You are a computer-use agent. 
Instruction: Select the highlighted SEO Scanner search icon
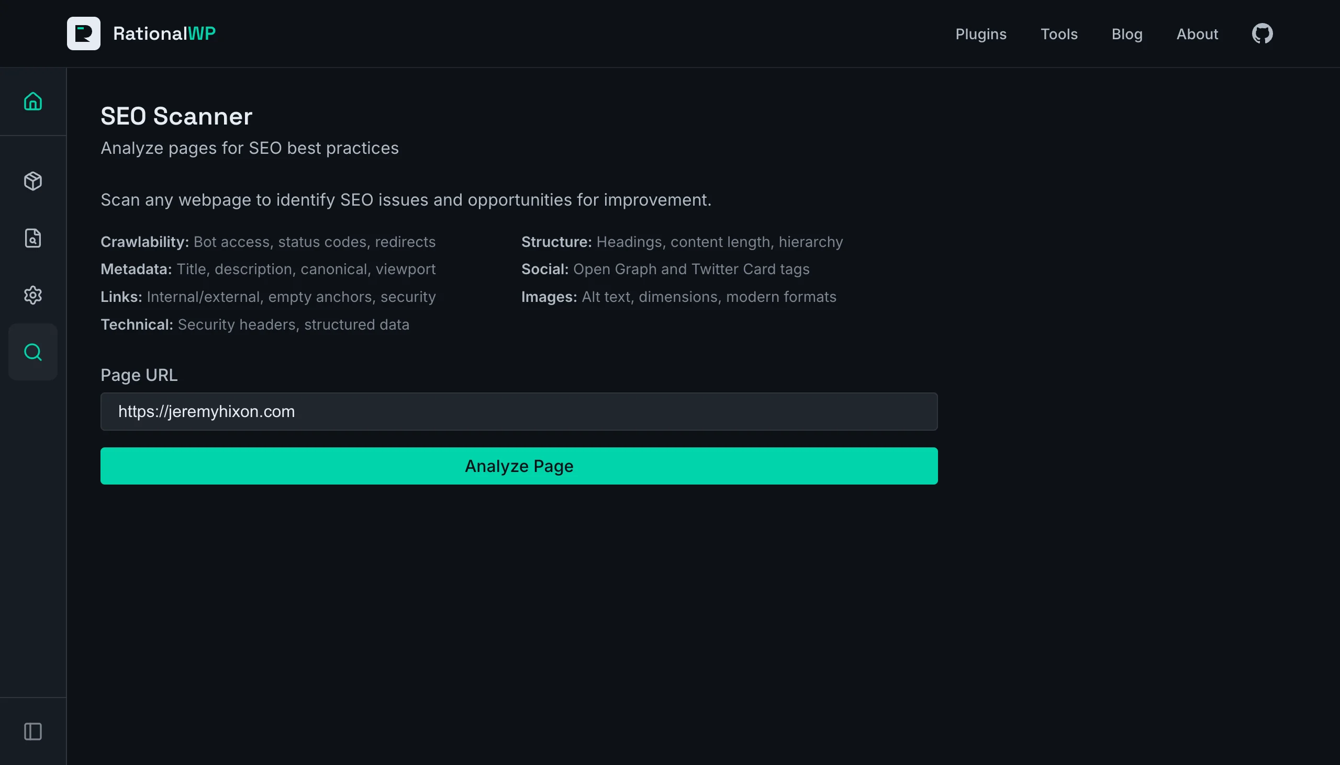pyautogui.click(x=32, y=352)
